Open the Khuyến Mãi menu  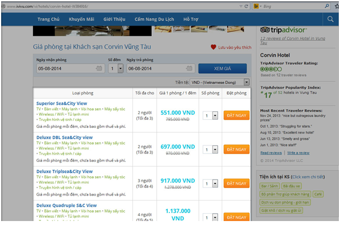pos(81,19)
